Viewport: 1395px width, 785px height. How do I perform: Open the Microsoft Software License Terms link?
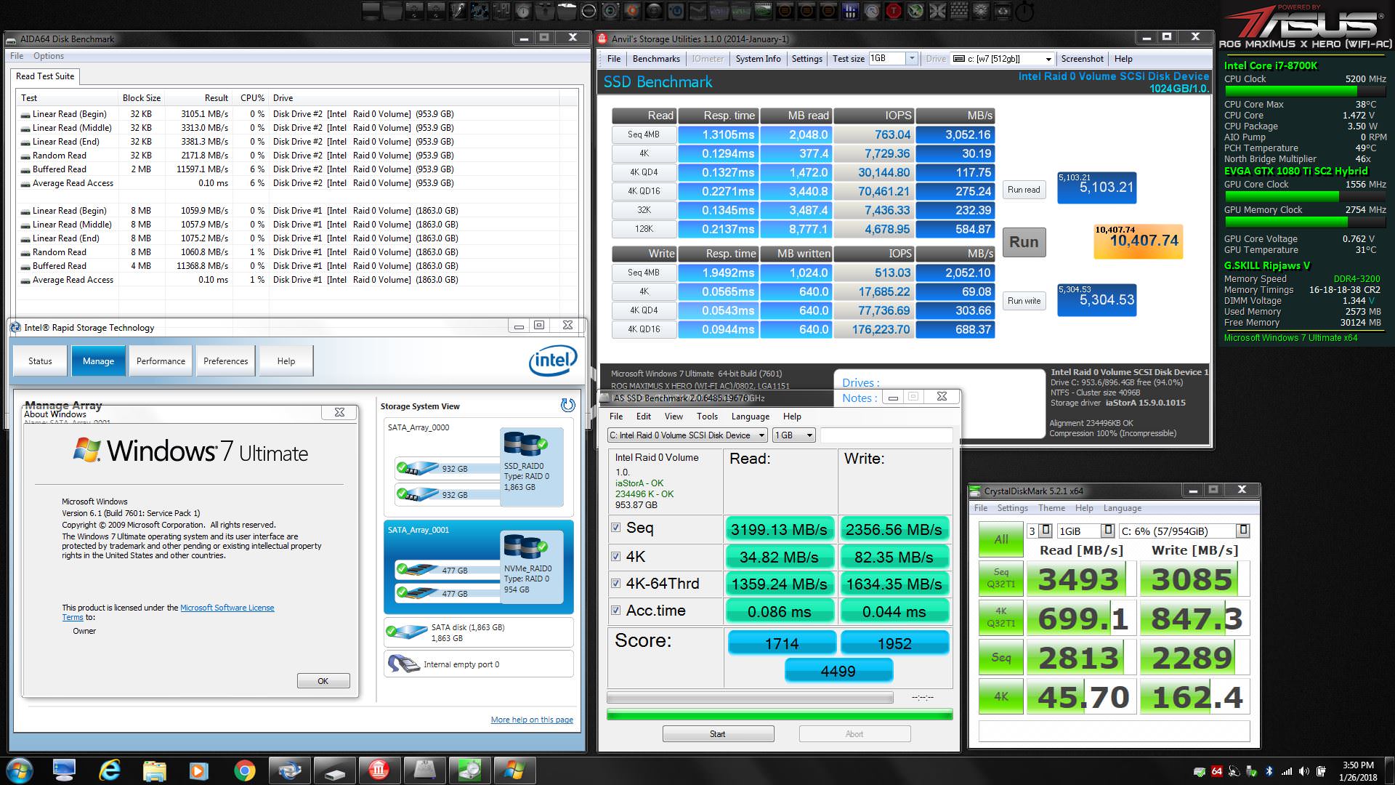168,612
